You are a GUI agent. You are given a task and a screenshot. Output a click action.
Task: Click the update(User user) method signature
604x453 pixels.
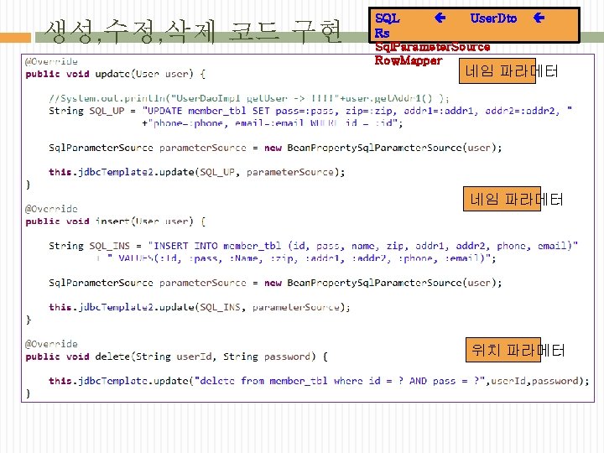click(x=116, y=74)
